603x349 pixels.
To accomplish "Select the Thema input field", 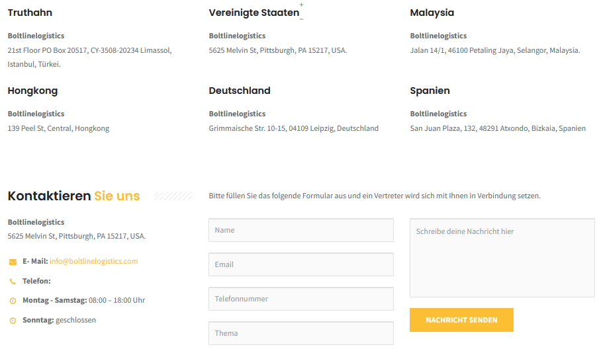I will 301,333.
